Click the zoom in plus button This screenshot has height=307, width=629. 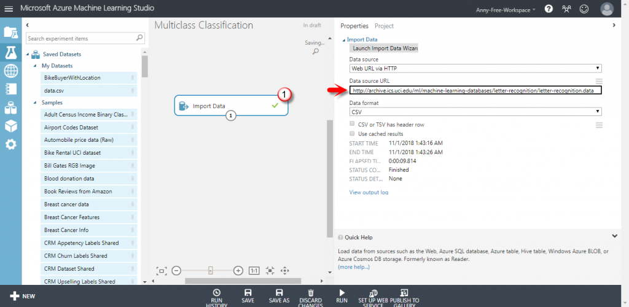tap(238, 271)
